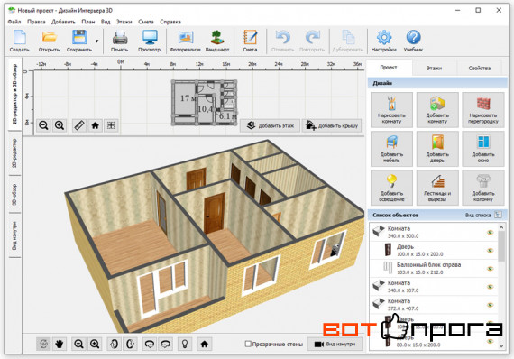Click the ruler measure tool in plan
This screenshot has height=359, width=514.
click(x=79, y=125)
